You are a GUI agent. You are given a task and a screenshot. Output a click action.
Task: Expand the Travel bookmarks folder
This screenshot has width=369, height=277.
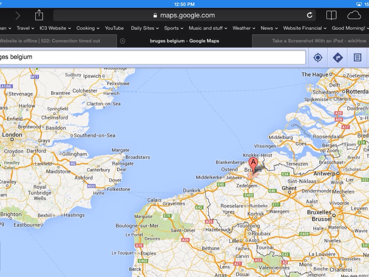click(25, 28)
